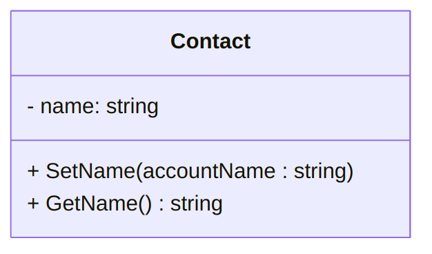The width and height of the screenshot is (432, 254).
Task: Click empty header area left of Contact
Action: point(90,42)
